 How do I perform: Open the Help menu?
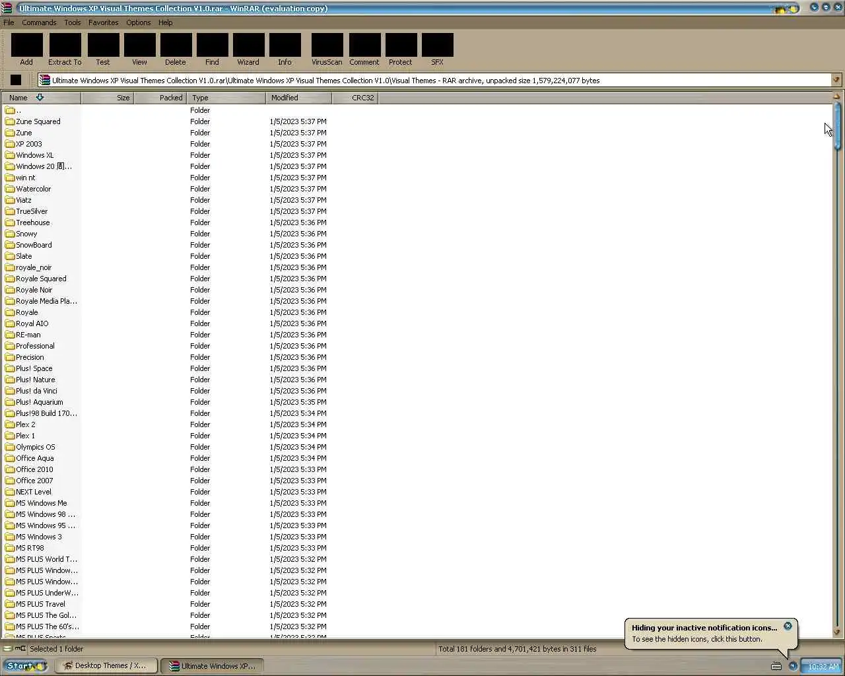tap(166, 22)
